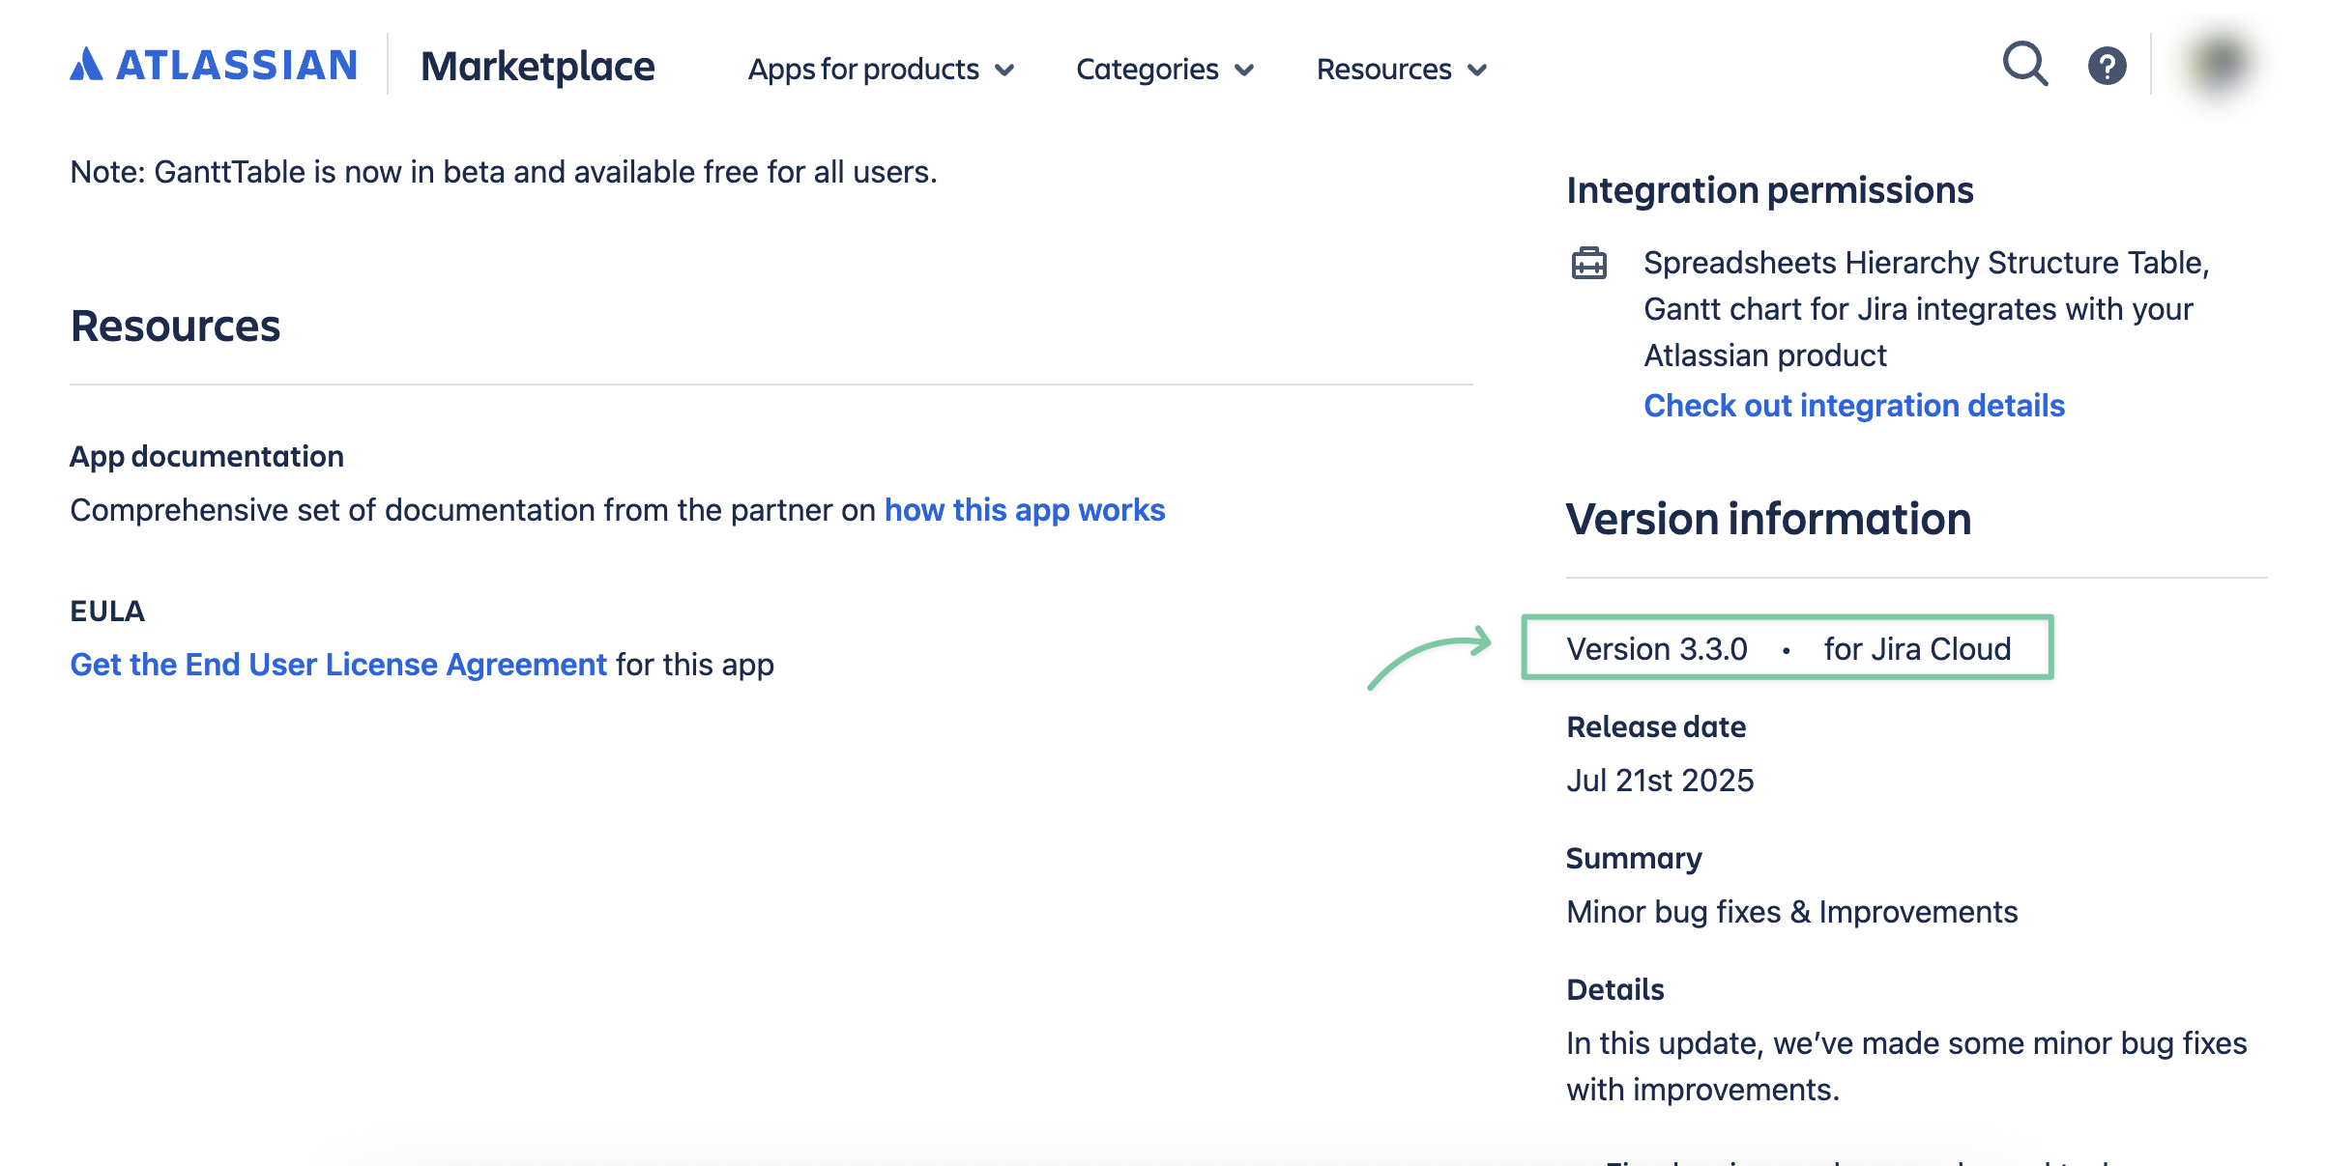Click the release date Jul 21st 2025
Screen dimensions: 2326x1166
(1659, 781)
